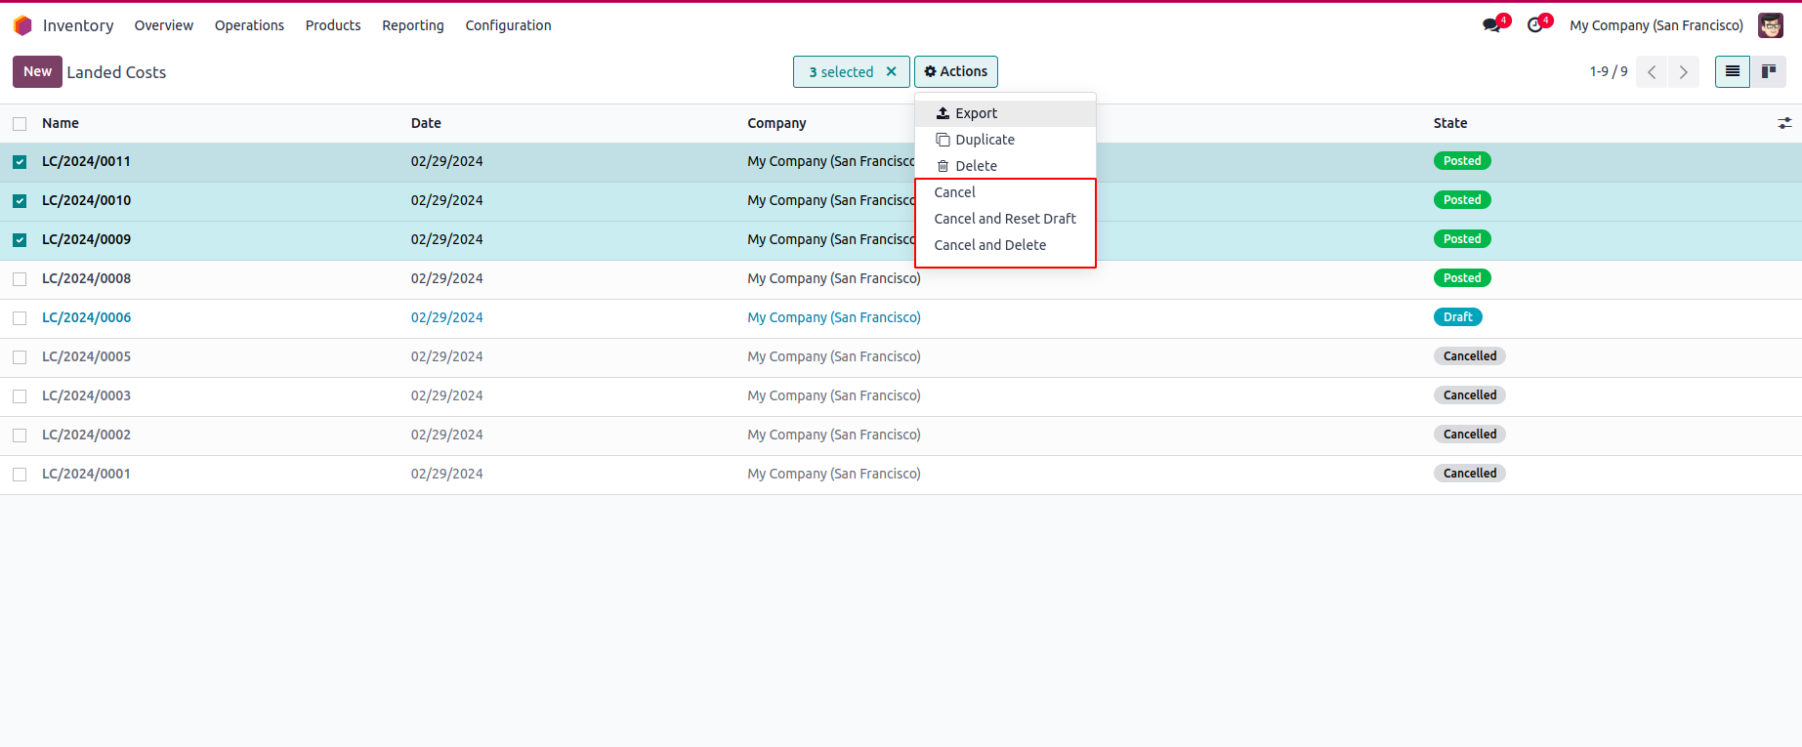The width and height of the screenshot is (1802, 747).
Task: Open the Odoo Inventory app logo
Action: pyautogui.click(x=22, y=25)
